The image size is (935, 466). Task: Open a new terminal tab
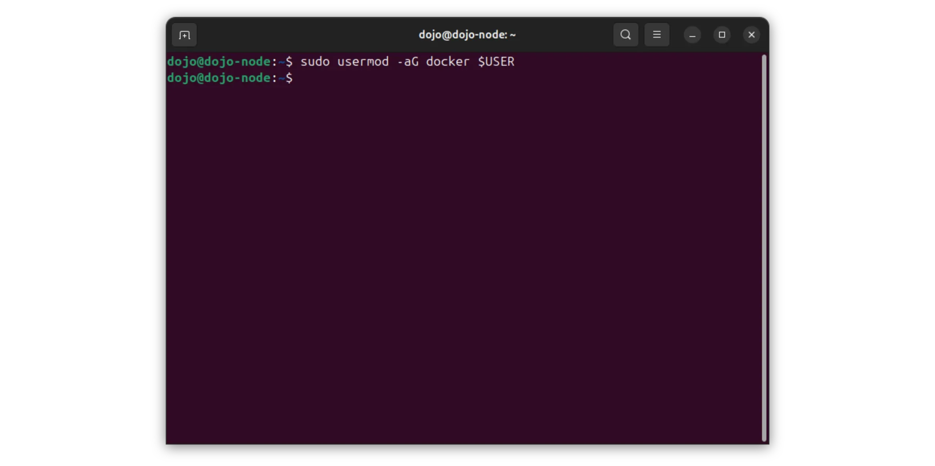click(184, 35)
